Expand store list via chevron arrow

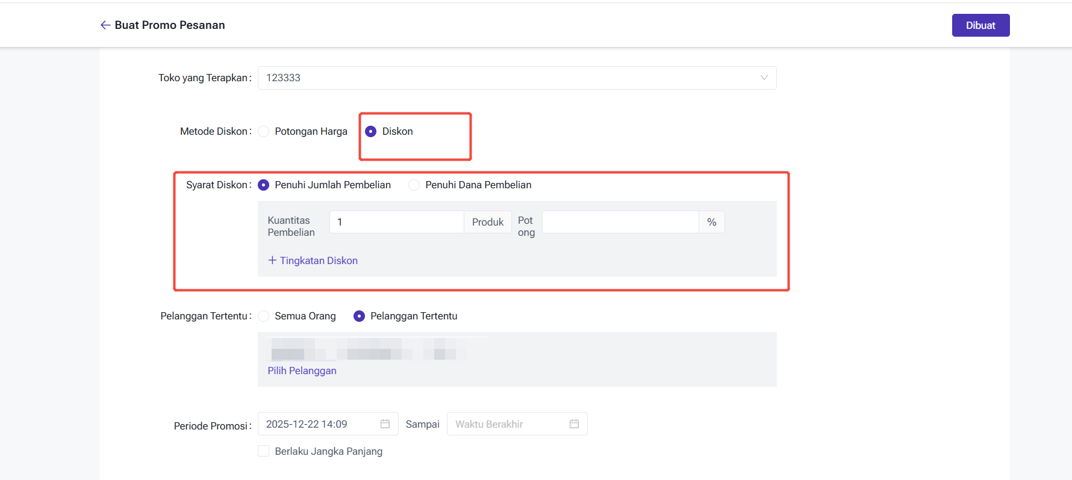[x=764, y=78]
